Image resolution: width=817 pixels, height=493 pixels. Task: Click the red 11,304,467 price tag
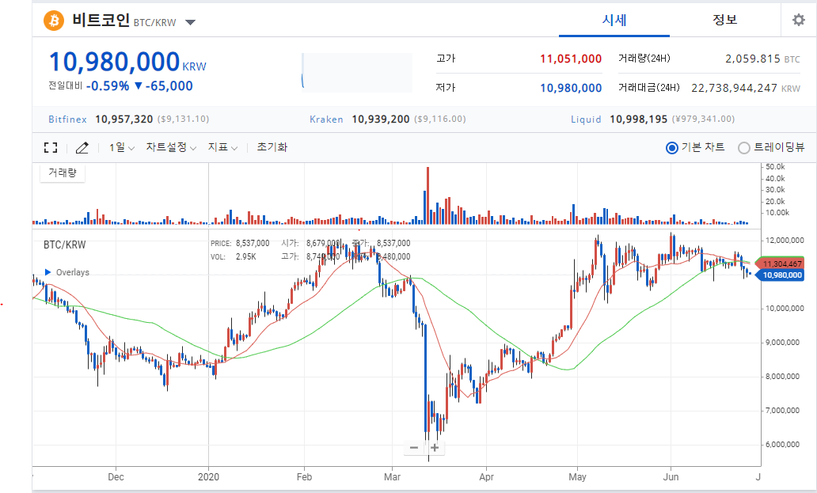[x=780, y=264]
